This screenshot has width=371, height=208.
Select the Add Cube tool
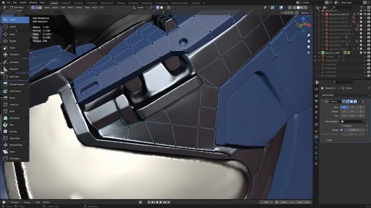coord(15,77)
